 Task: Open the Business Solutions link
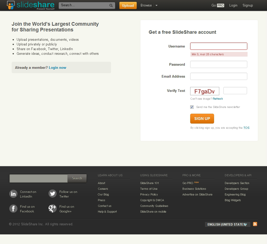[x=194, y=189]
